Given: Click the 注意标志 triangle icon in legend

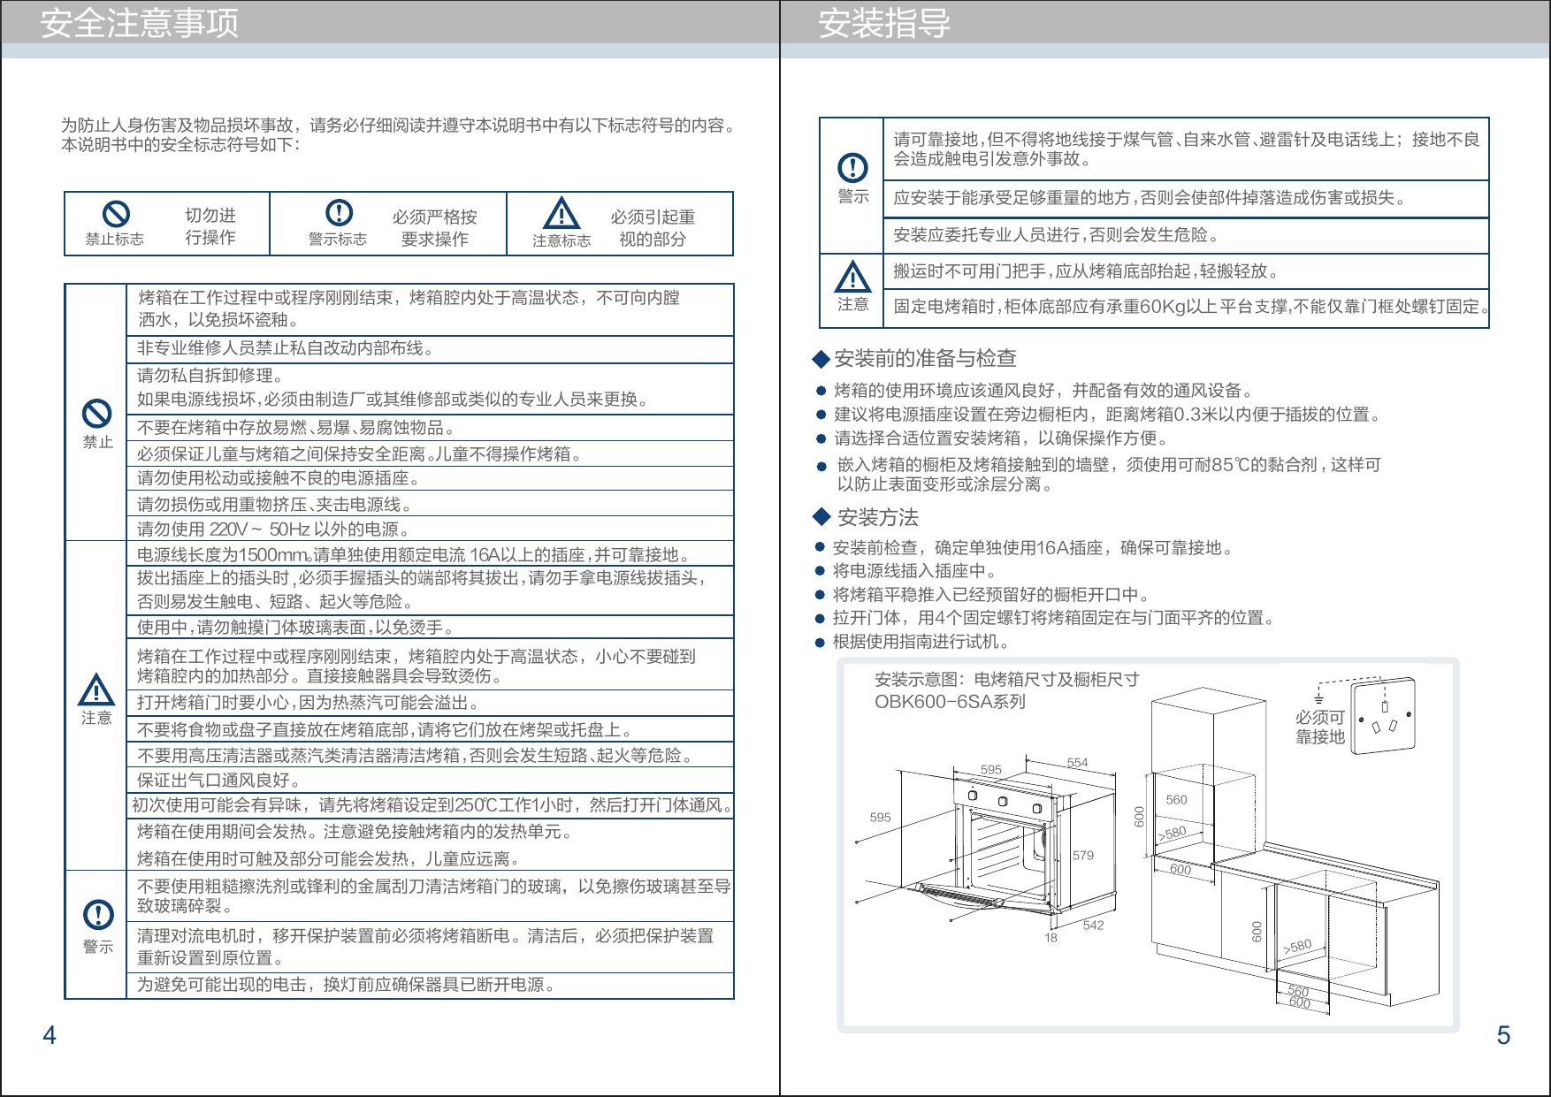Looking at the screenshot, I should coord(561,214).
